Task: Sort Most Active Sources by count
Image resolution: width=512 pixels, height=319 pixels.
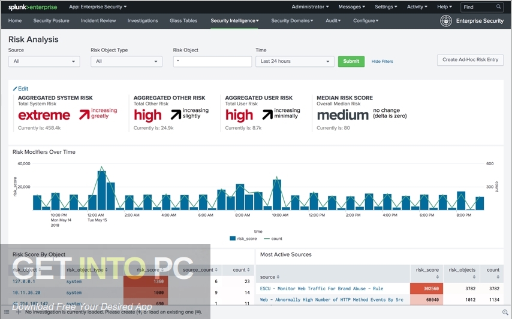Action: tap(498, 277)
